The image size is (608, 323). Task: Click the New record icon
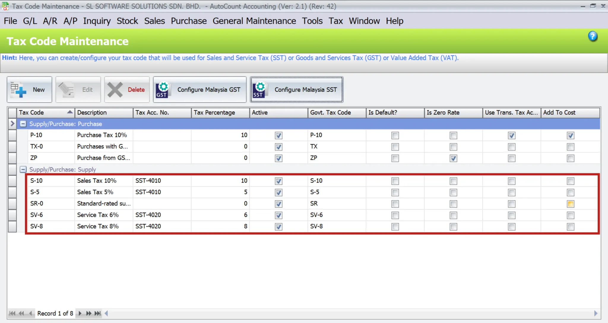pyautogui.click(x=18, y=89)
